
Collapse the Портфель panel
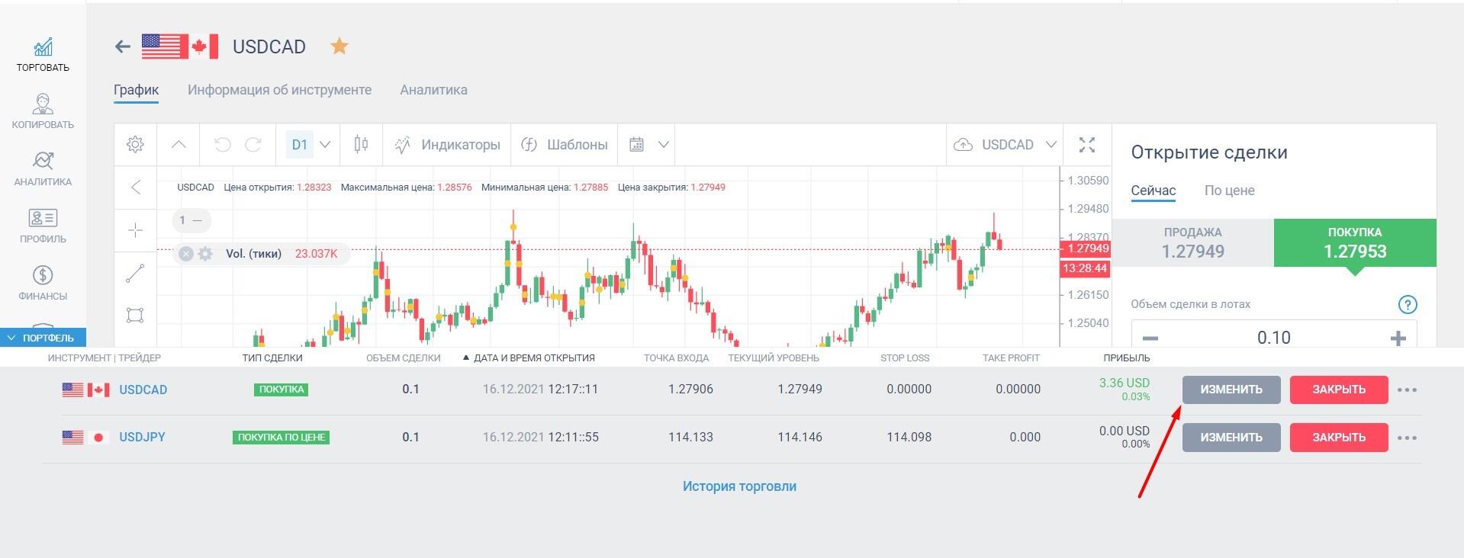click(x=43, y=338)
